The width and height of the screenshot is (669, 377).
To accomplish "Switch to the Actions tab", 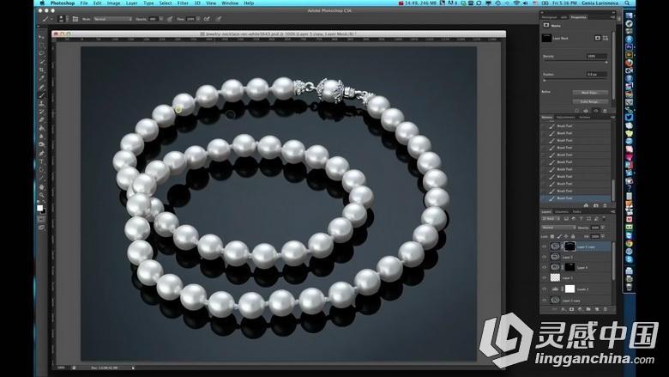I will (585, 117).
